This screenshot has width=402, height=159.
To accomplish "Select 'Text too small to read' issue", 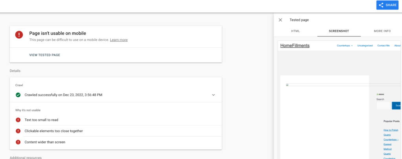I will click(41, 120).
